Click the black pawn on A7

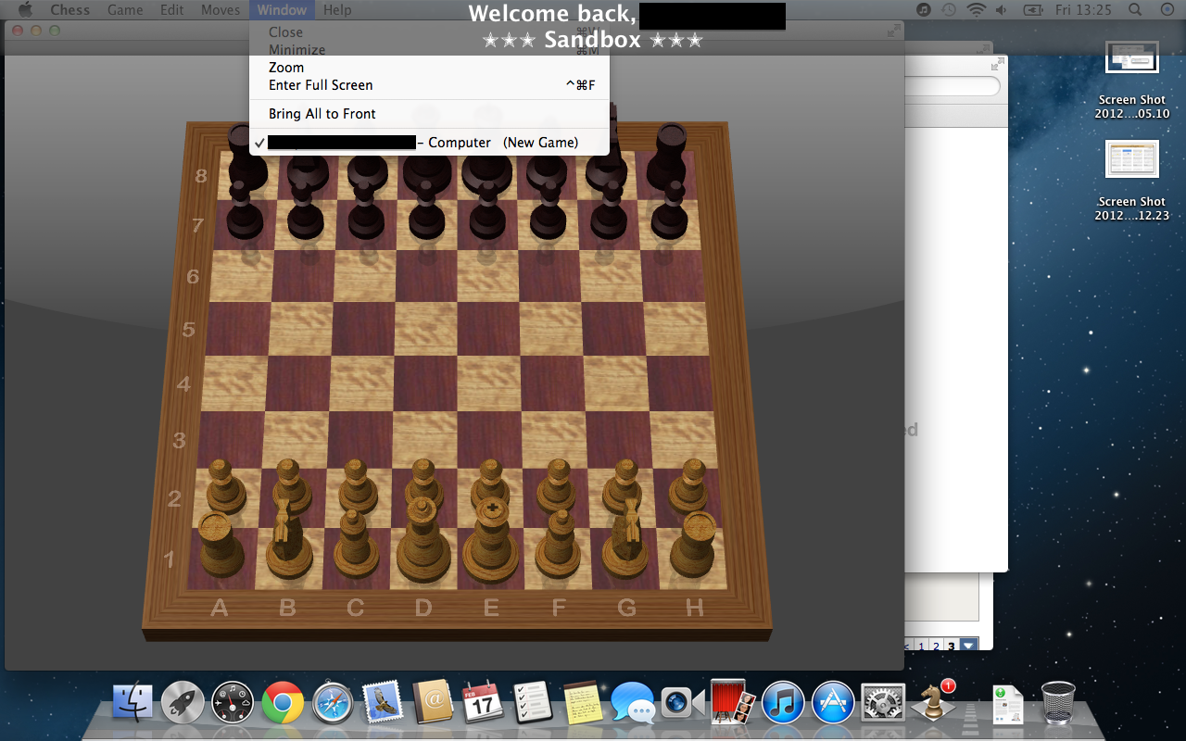(245, 209)
